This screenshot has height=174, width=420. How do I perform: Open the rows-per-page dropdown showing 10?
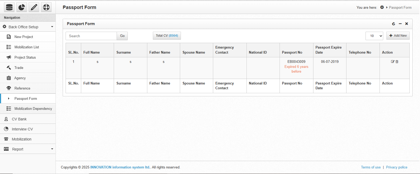click(x=374, y=36)
